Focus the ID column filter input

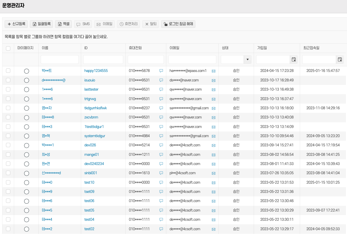[x=103, y=60]
